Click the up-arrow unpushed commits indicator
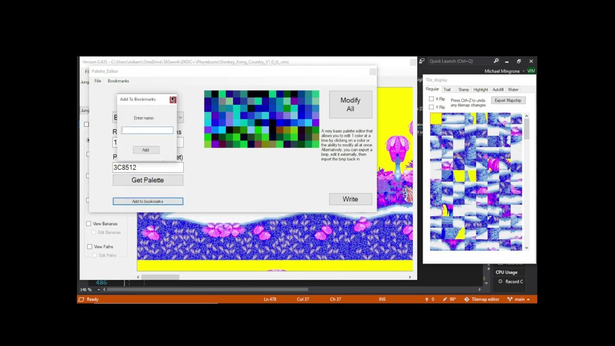Viewport: 615px width, 346px height. [430, 299]
